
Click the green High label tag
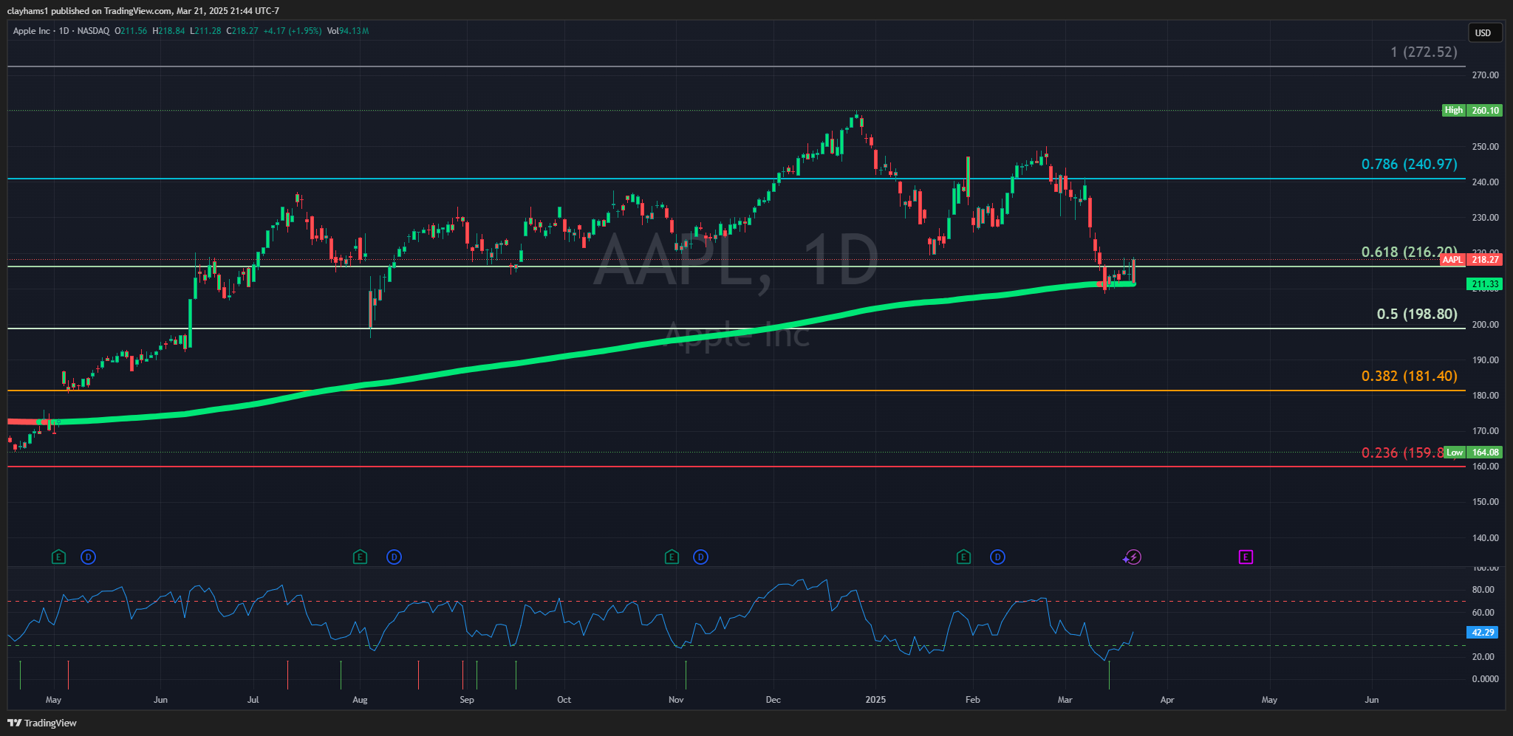click(1454, 110)
